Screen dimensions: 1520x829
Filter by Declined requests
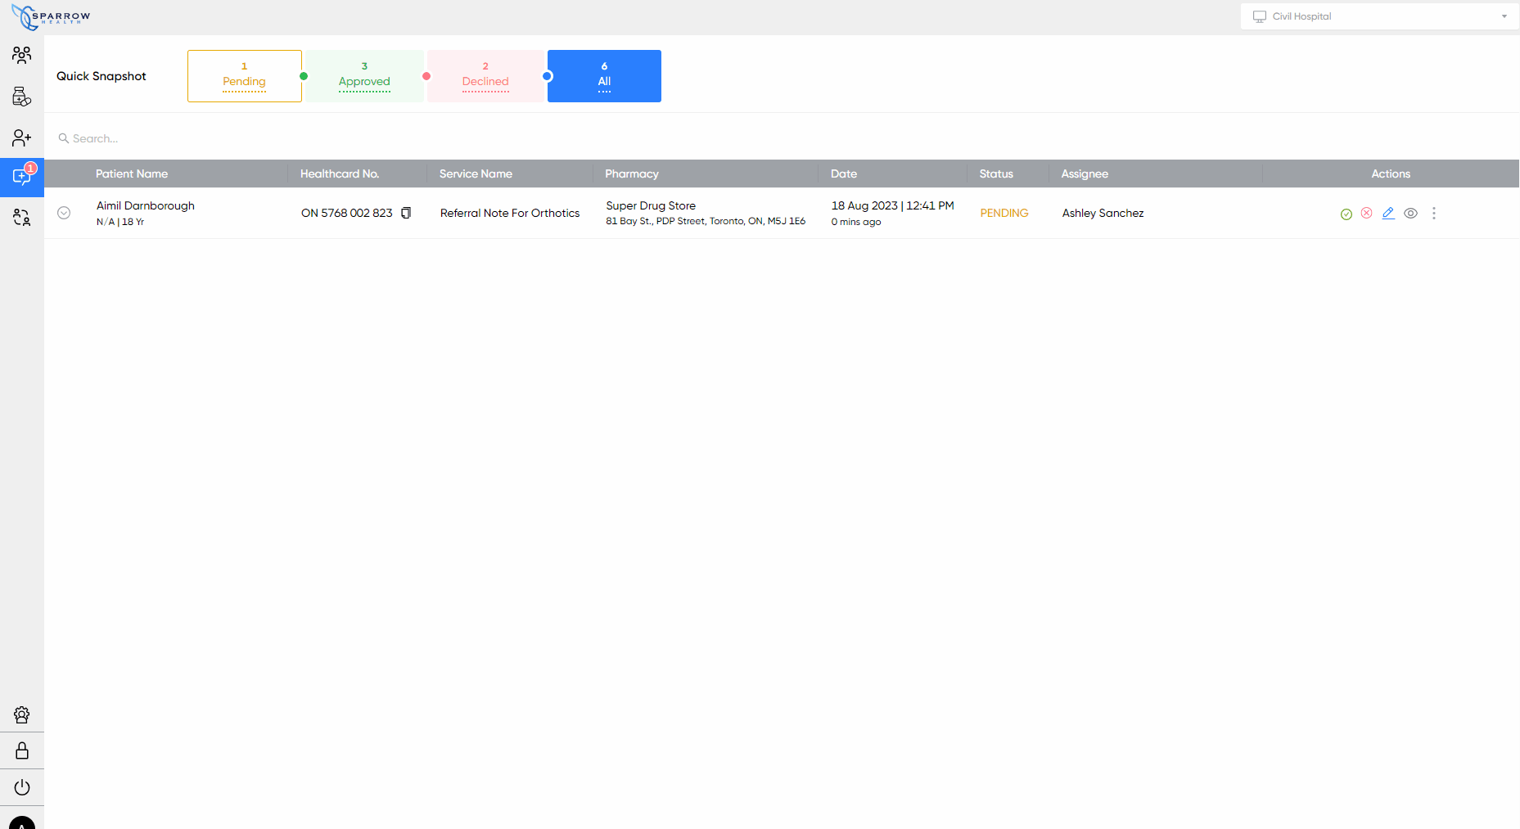(x=485, y=76)
